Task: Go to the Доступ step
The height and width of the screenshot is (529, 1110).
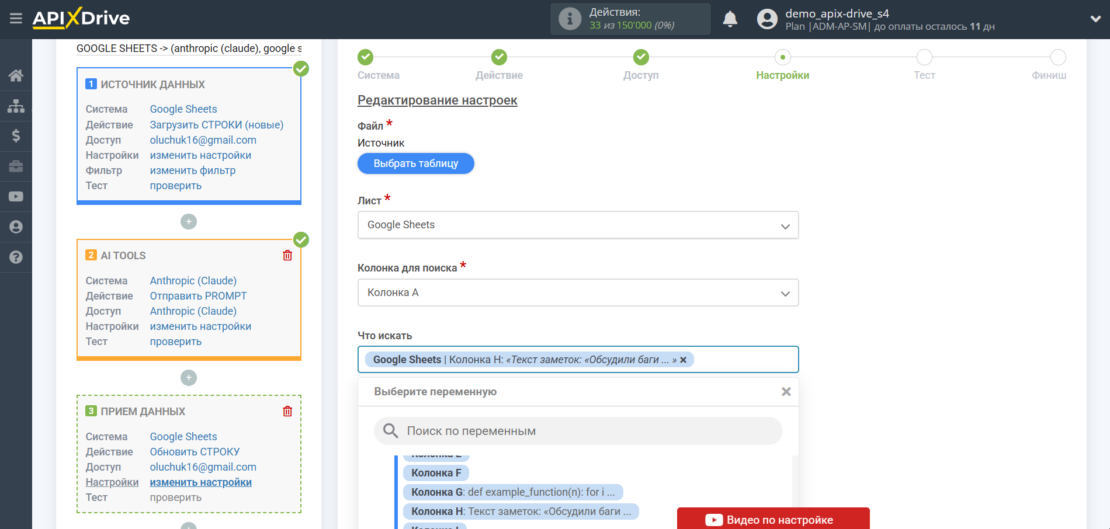Action: (x=641, y=57)
